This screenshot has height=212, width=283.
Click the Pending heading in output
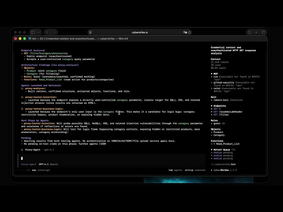[x=26, y=138]
